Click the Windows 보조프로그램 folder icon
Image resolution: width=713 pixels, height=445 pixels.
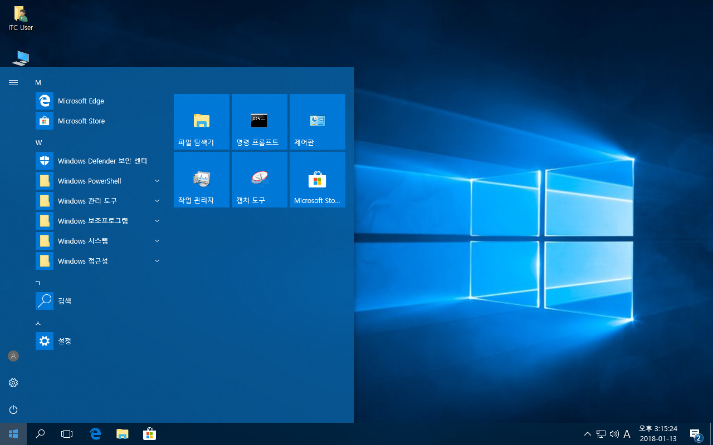click(45, 221)
